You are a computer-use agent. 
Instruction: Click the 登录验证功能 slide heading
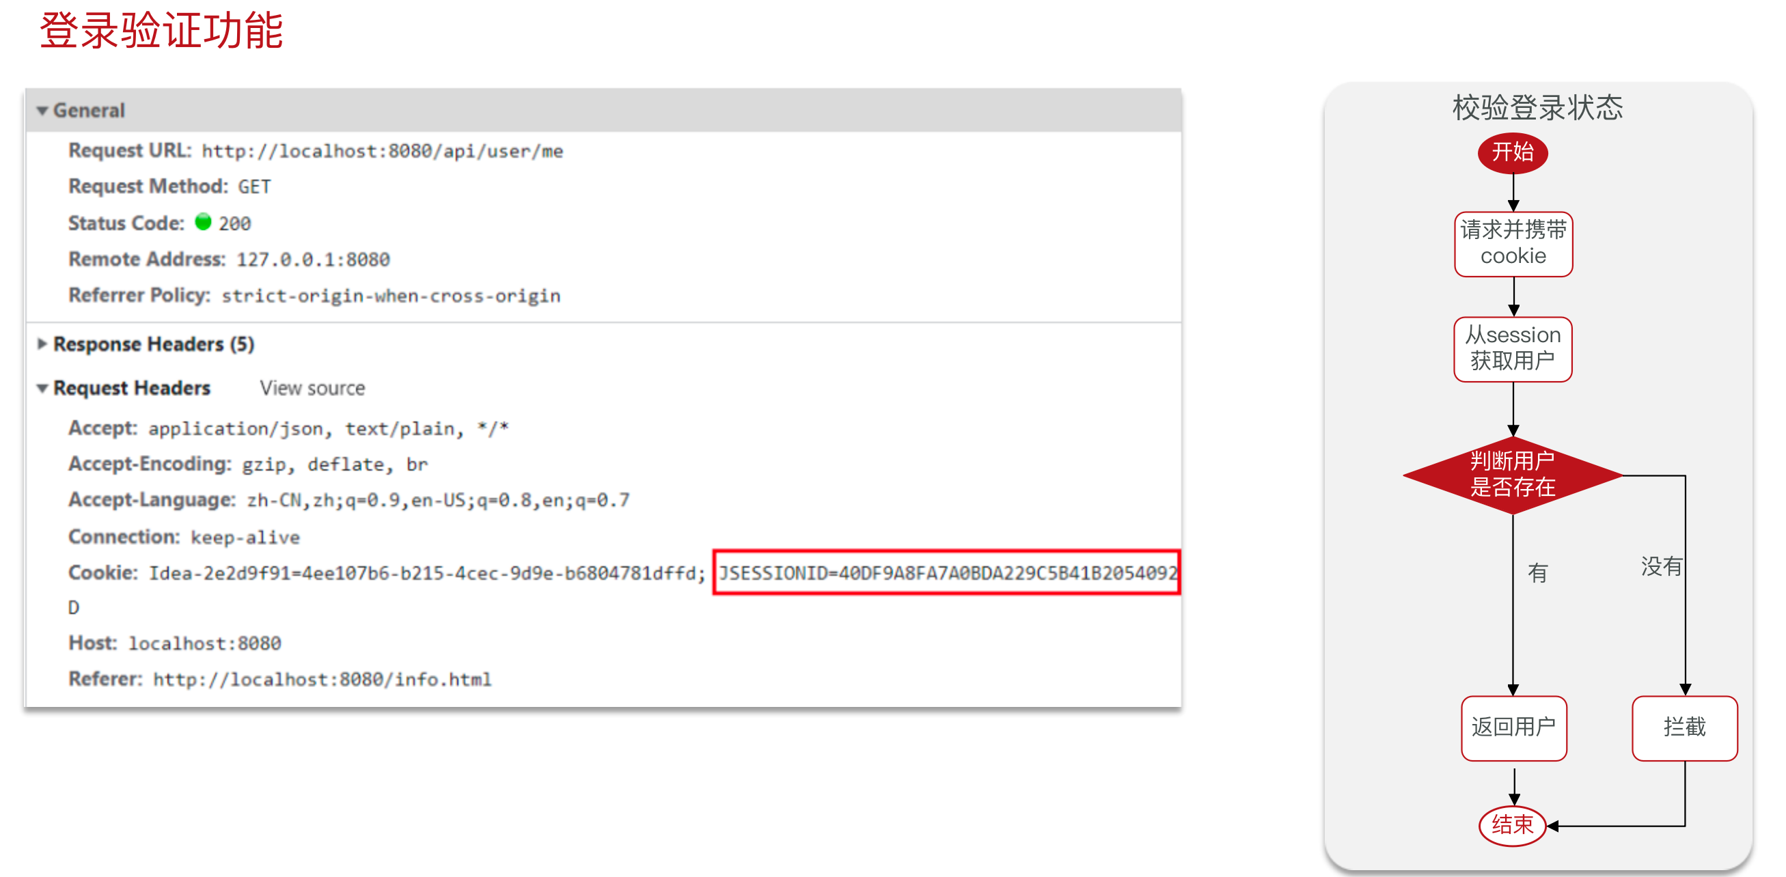(161, 31)
